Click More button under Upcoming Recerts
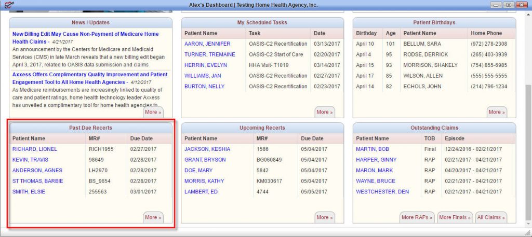This screenshot has width=532, height=237. pos(325,217)
